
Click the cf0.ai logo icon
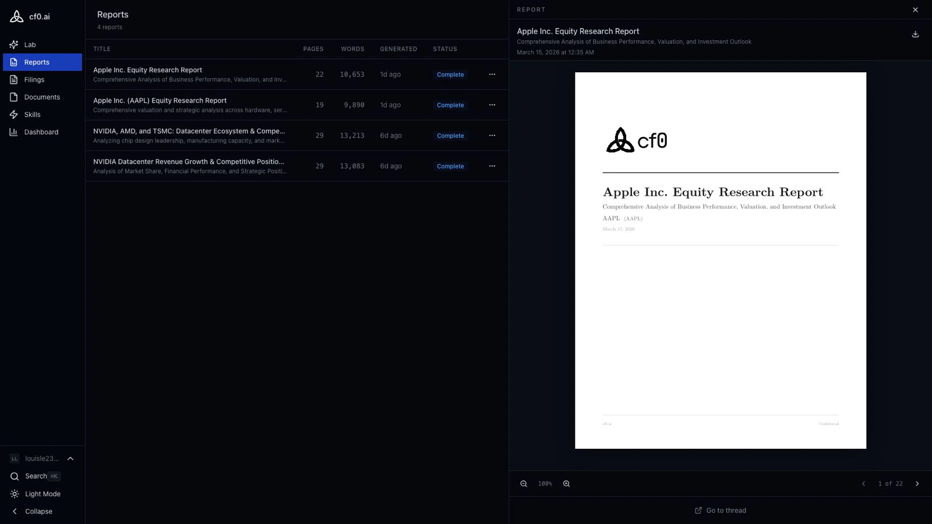pyautogui.click(x=16, y=16)
